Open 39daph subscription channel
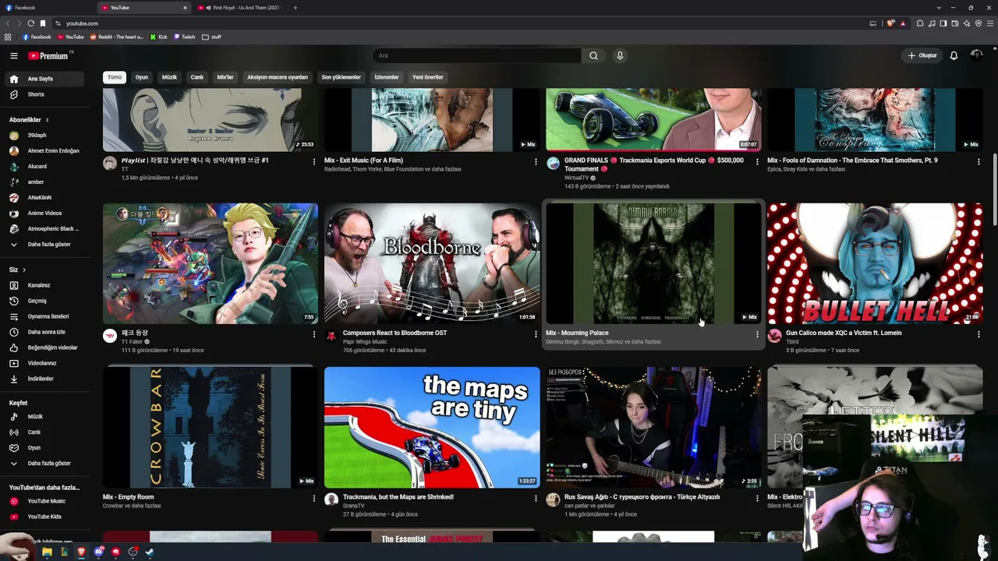 (x=45, y=136)
